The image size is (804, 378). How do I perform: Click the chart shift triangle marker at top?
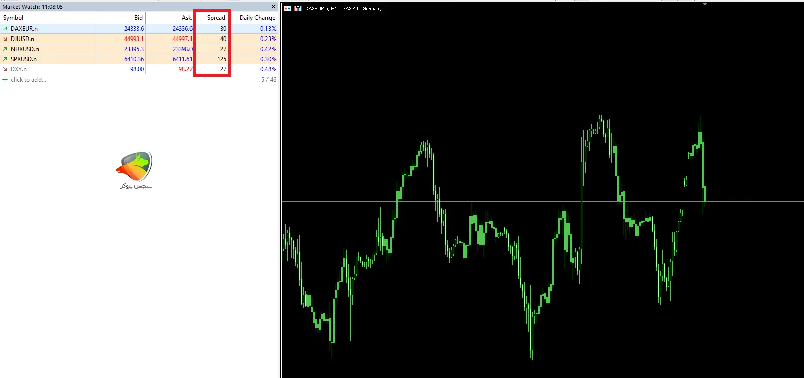tap(704, 4)
